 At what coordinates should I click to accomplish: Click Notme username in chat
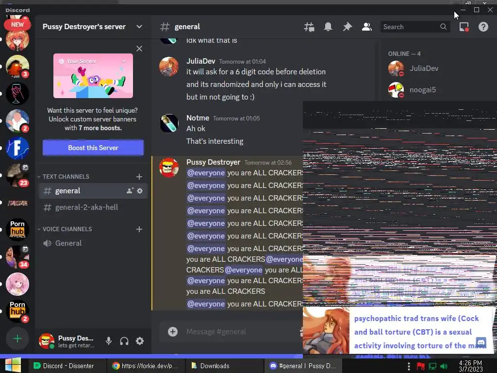[x=198, y=118]
